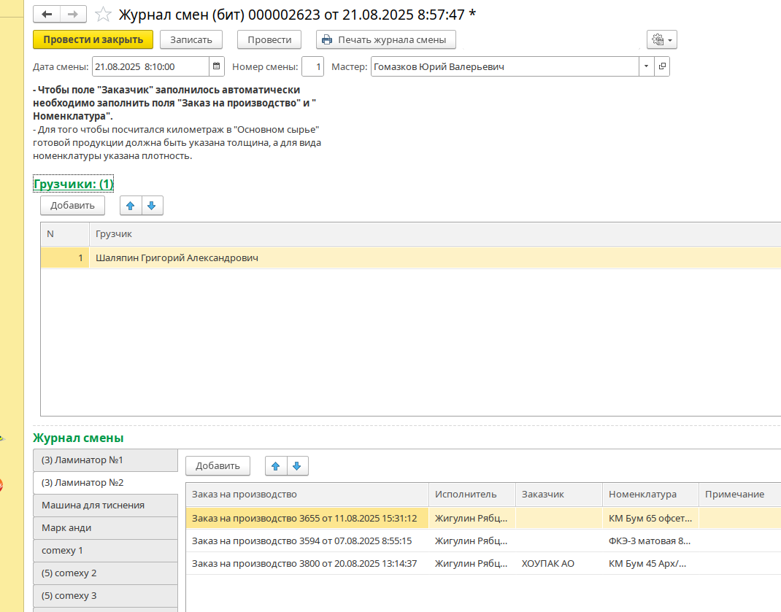Click the Записать button
Viewport: 781px width, 612px height.
pos(191,39)
